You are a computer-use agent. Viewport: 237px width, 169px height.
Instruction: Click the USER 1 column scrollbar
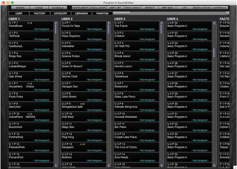coord(57,89)
